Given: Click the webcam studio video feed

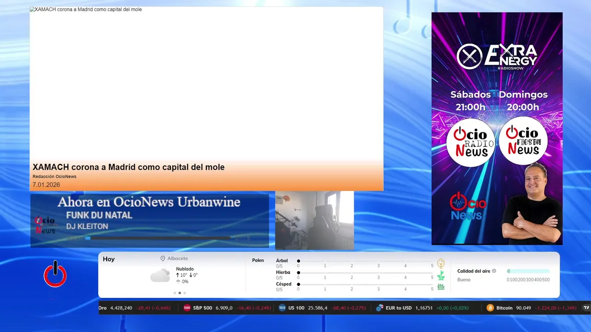Looking at the screenshot, I should 314,220.
